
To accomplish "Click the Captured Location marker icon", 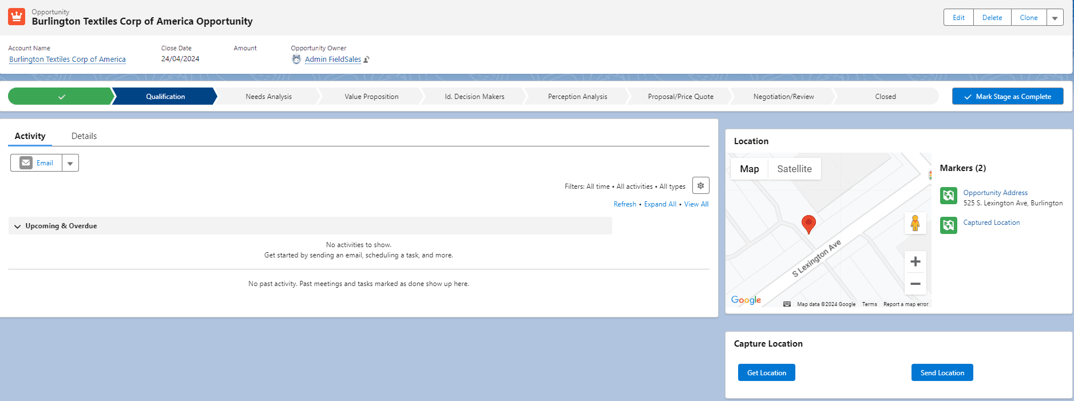I will (x=949, y=225).
